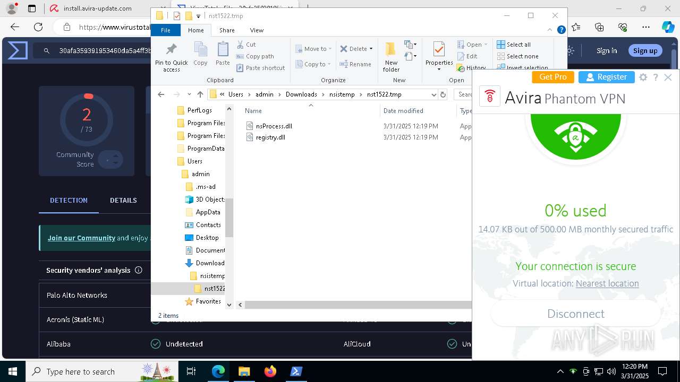680x382 pixels.
Task: Refresh the Edge browser page
Action: pyautogui.click(x=38, y=27)
